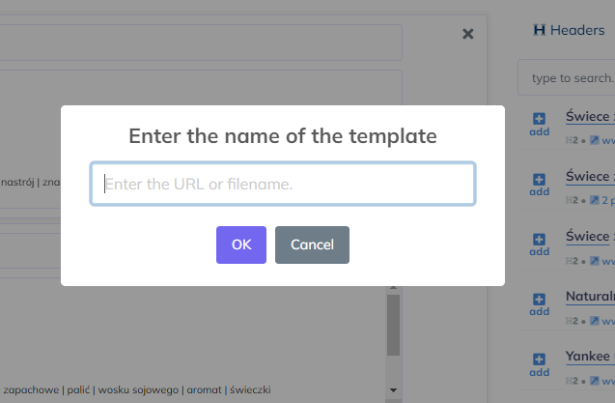Viewport: 615px width, 403px height.
Task: Click the text area scrollbar thumb
Action: pos(392,325)
